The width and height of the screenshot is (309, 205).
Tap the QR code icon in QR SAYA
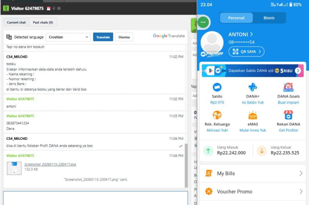tap(235, 52)
